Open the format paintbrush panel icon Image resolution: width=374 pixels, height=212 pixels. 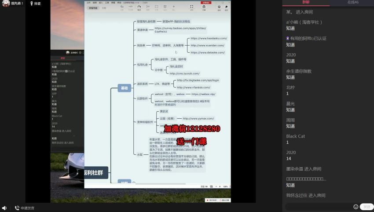tap(226, 7)
